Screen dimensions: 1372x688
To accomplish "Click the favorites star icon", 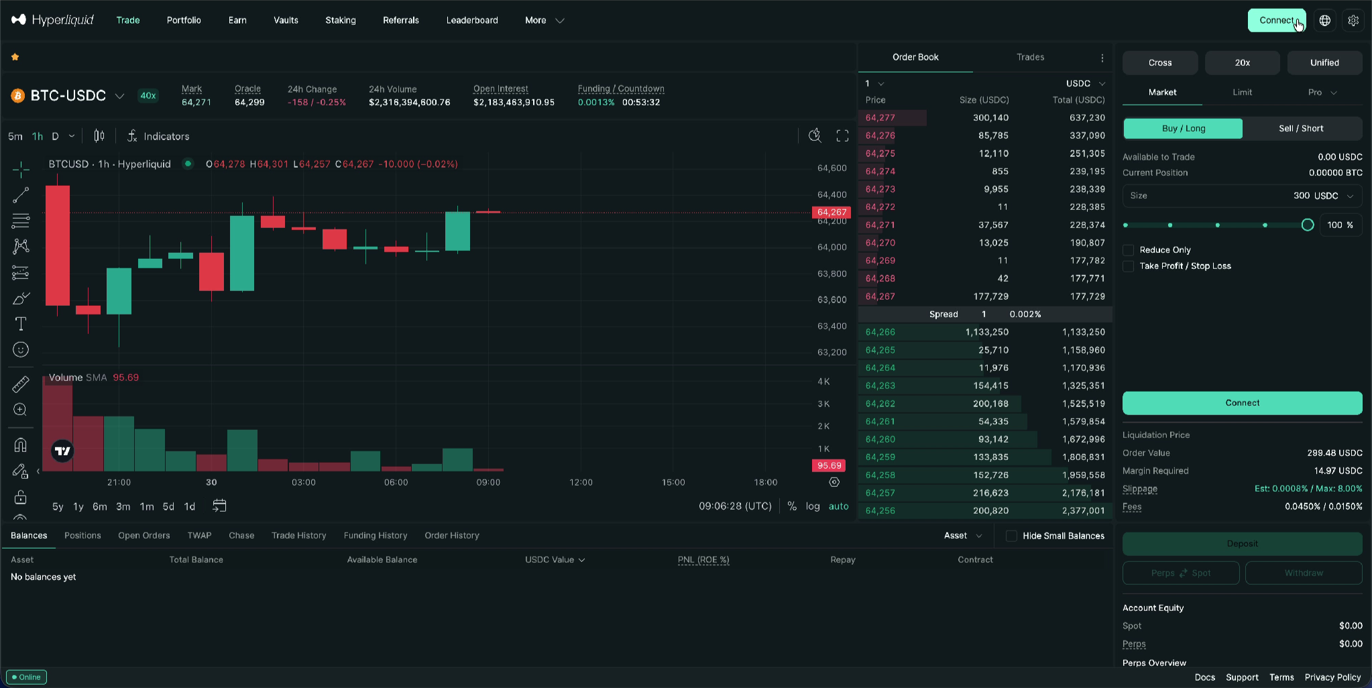I will (15, 57).
